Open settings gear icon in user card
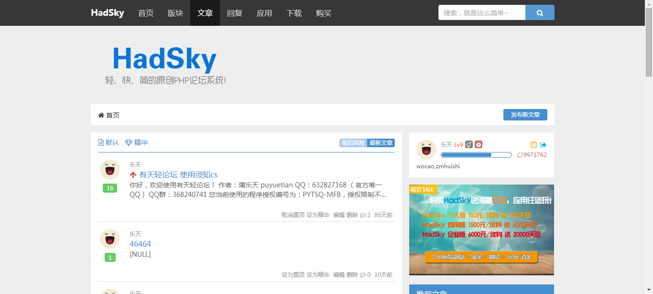This screenshot has width=653, height=294. click(479, 144)
